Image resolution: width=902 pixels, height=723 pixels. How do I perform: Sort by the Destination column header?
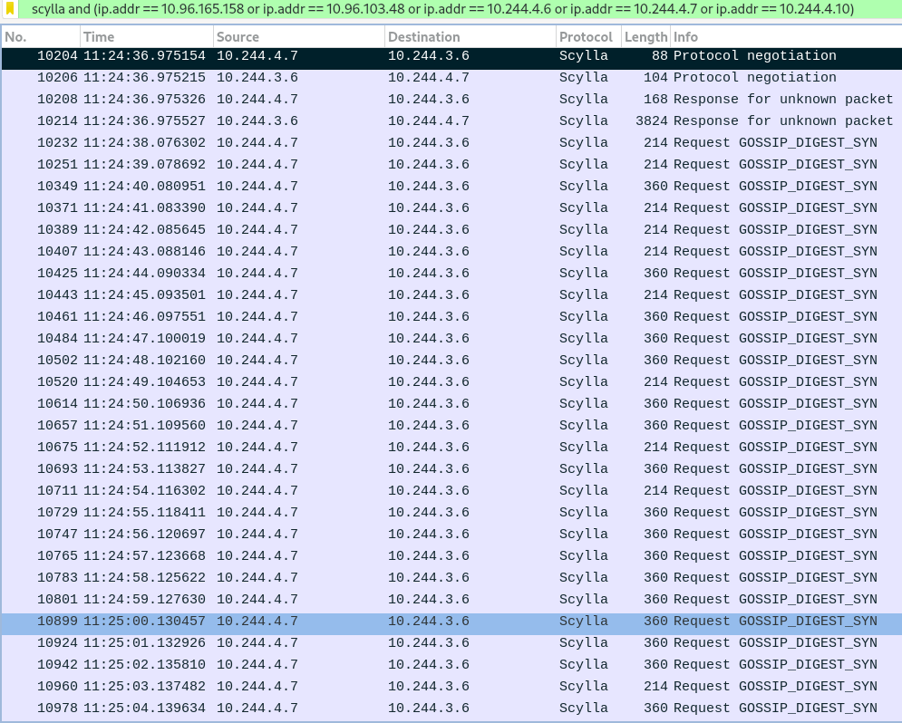(x=470, y=37)
